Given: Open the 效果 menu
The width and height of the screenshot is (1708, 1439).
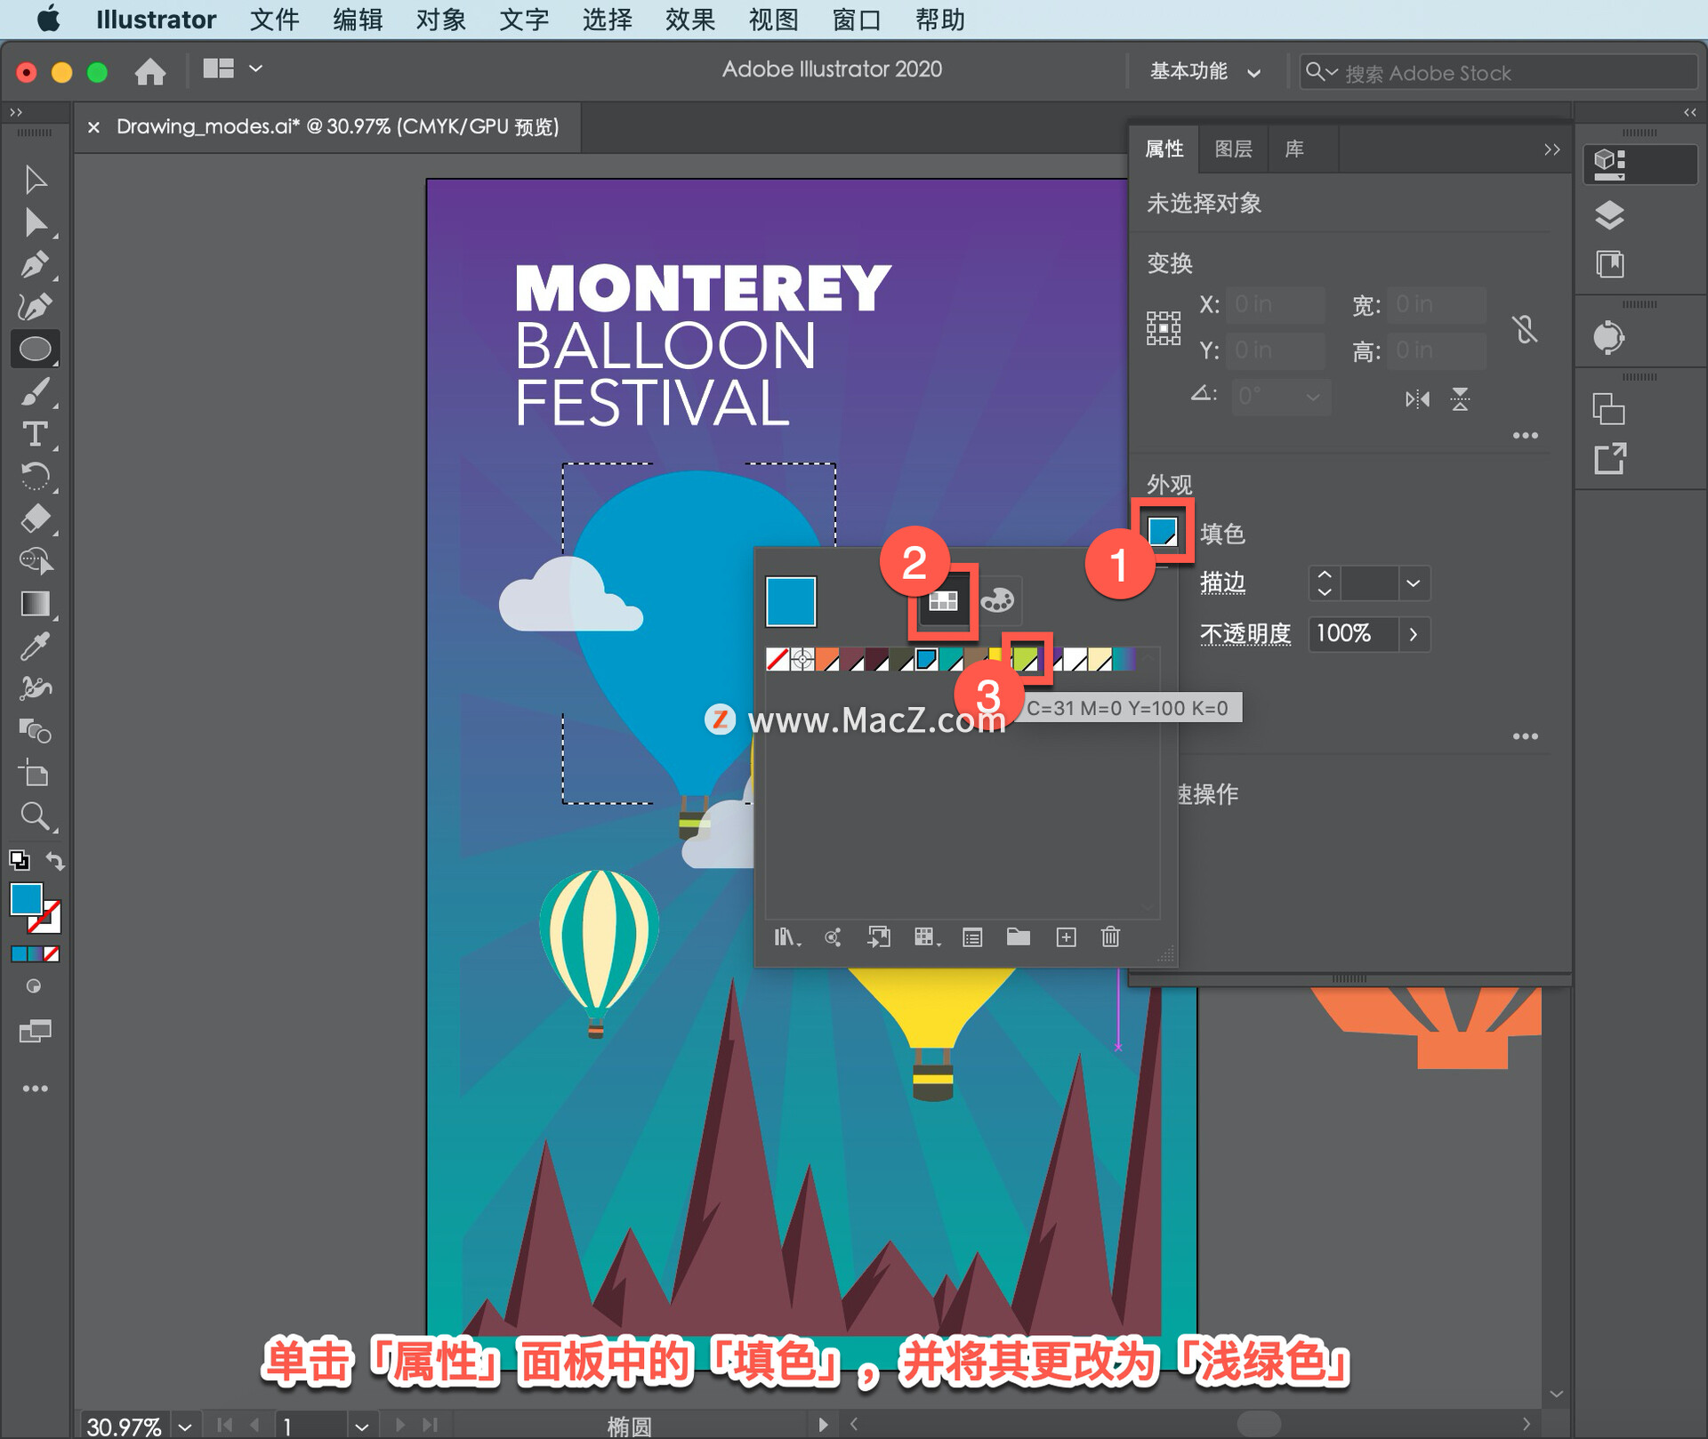Looking at the screenshot, I should (x=689, y=20).
